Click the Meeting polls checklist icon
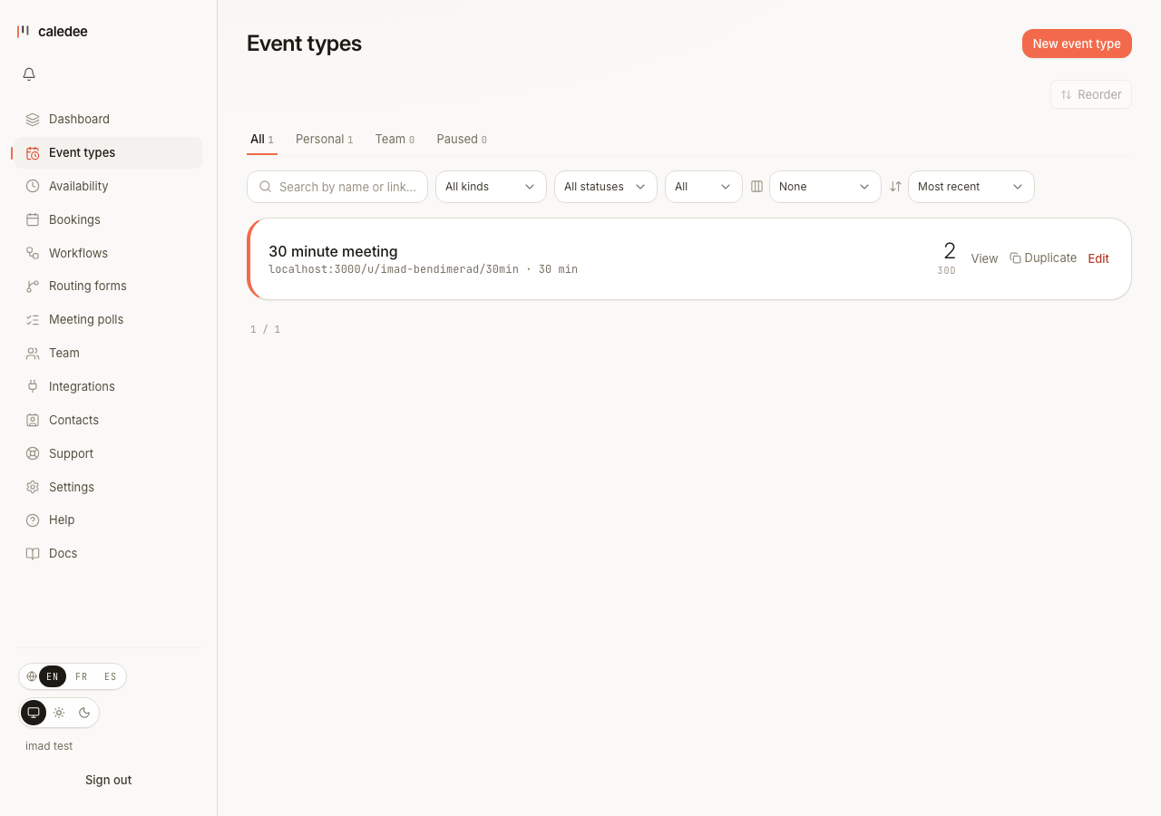Screen dimensions: 1161x816 pos(33,319)
